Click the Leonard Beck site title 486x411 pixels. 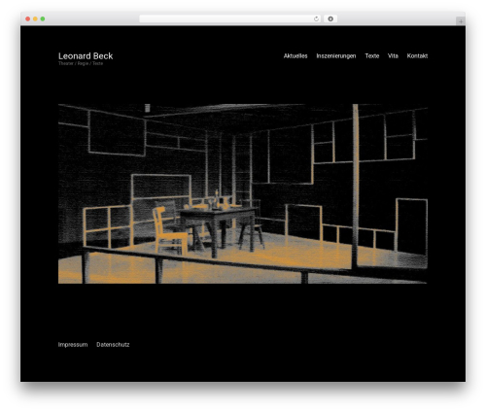coord(86,56)
